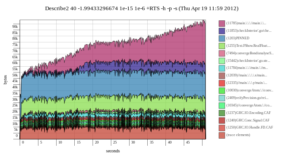
Task: Click the 75k tick label on bytes axis
Action: pos(15,45)
